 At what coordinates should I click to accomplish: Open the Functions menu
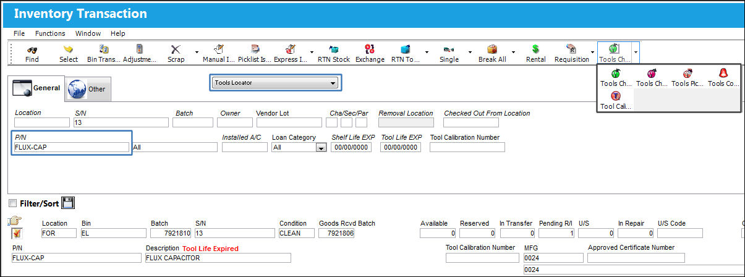(50, 33)
